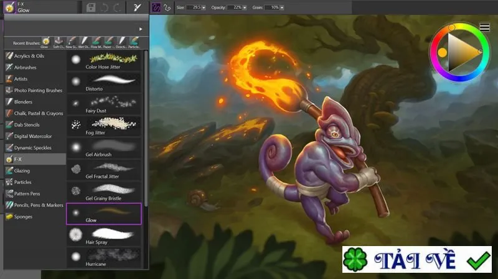Screen dimensions: 498x279
Task: Pick the Soft Cl... recent brush
Action: pyautogui.click(x=58, y=42)
